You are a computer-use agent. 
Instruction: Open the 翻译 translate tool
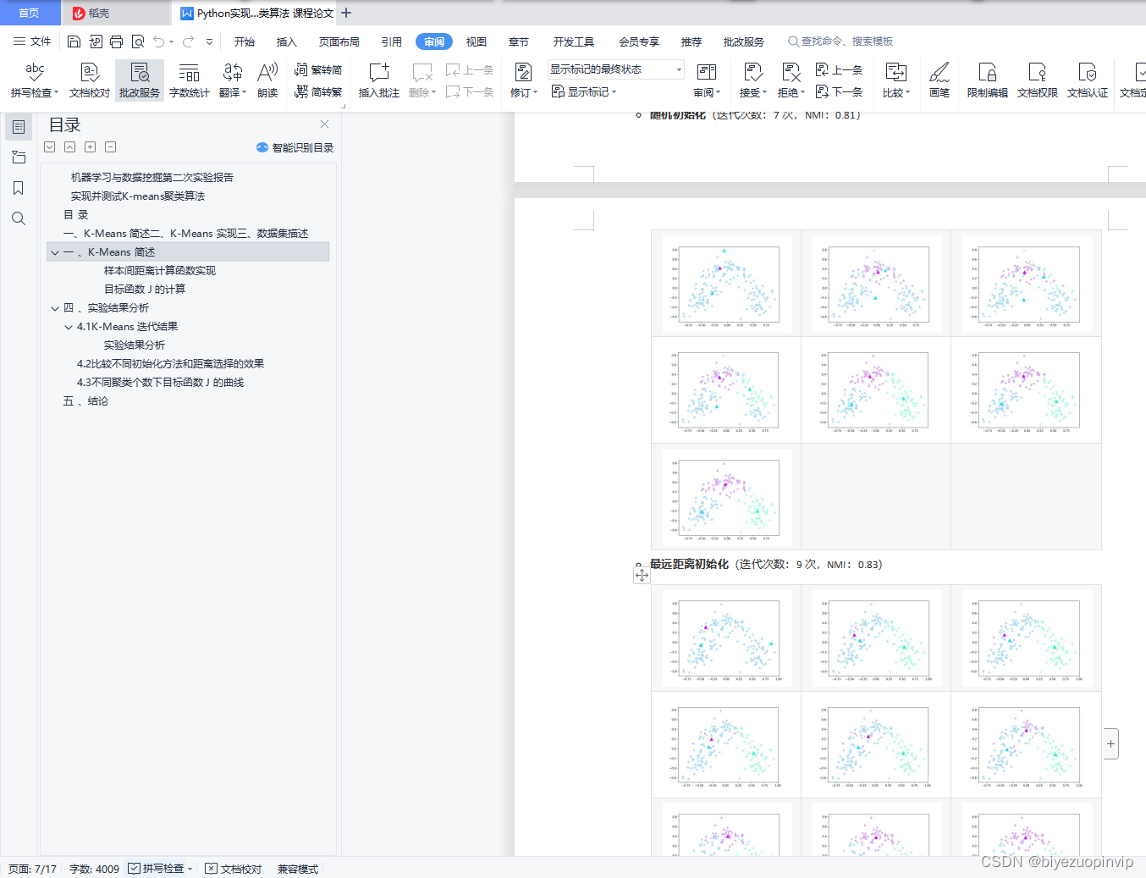click(233, 80)
